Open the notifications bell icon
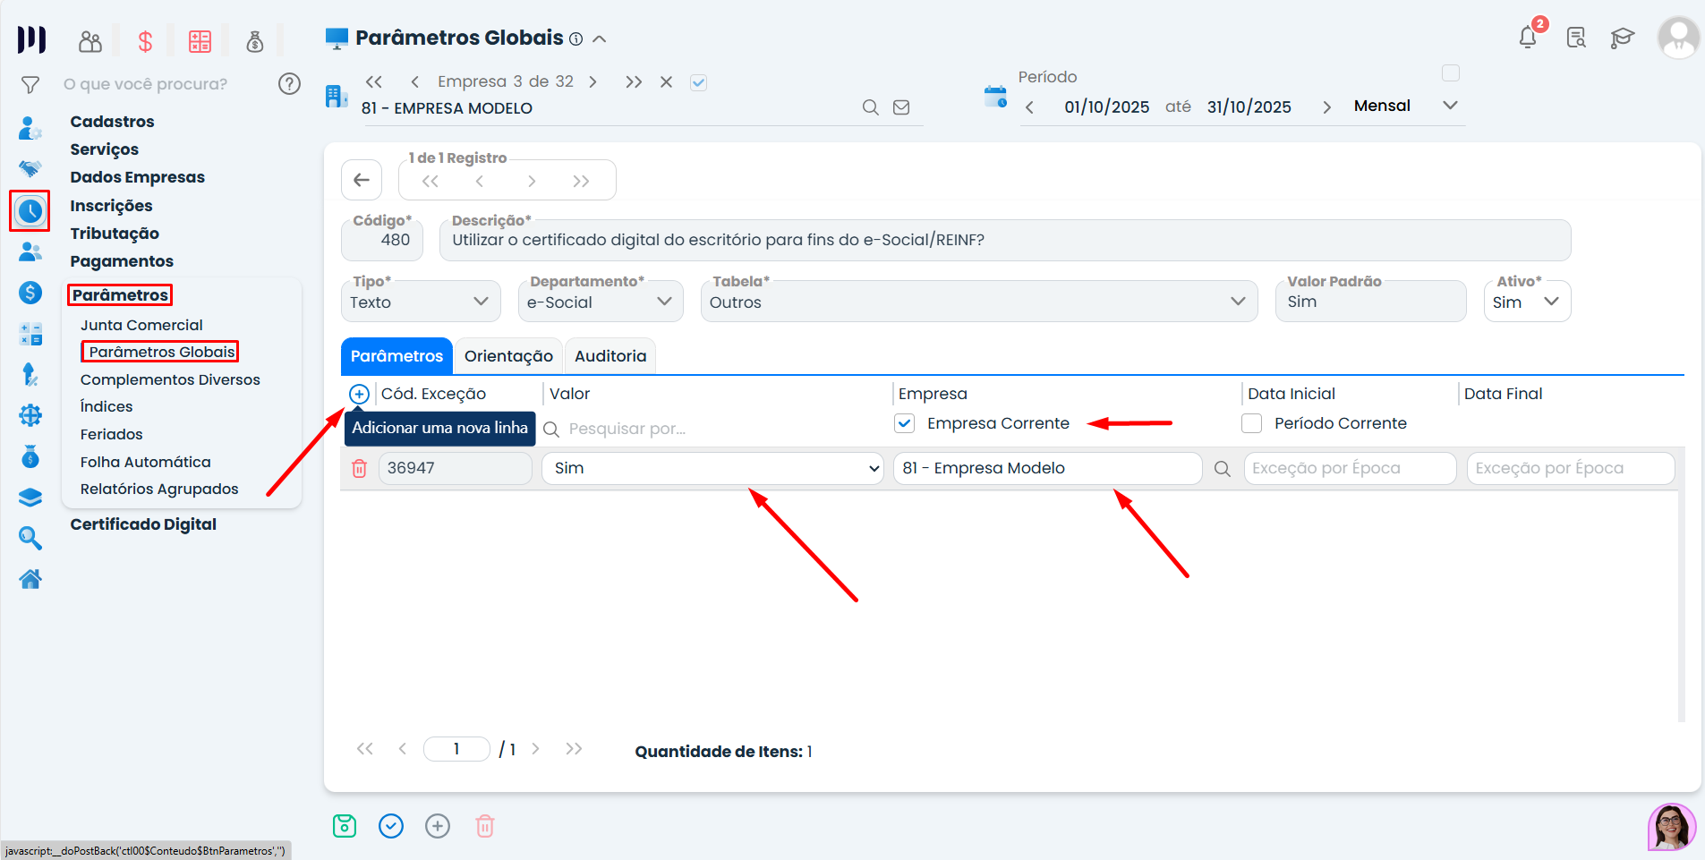The width and height of the screenshot is (1705, 860). (x=1528, y=38)
